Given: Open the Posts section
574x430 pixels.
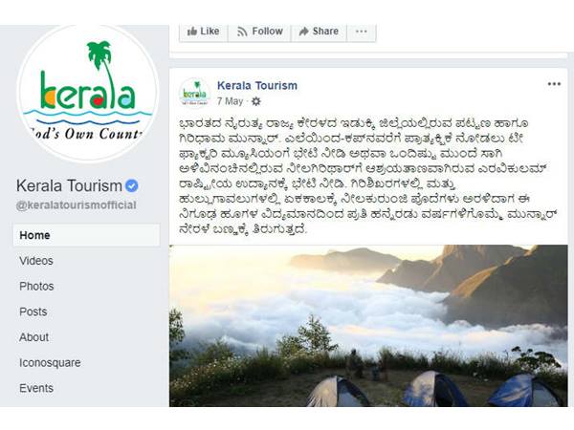Looking at the screenshot, I should coord(33,312).
